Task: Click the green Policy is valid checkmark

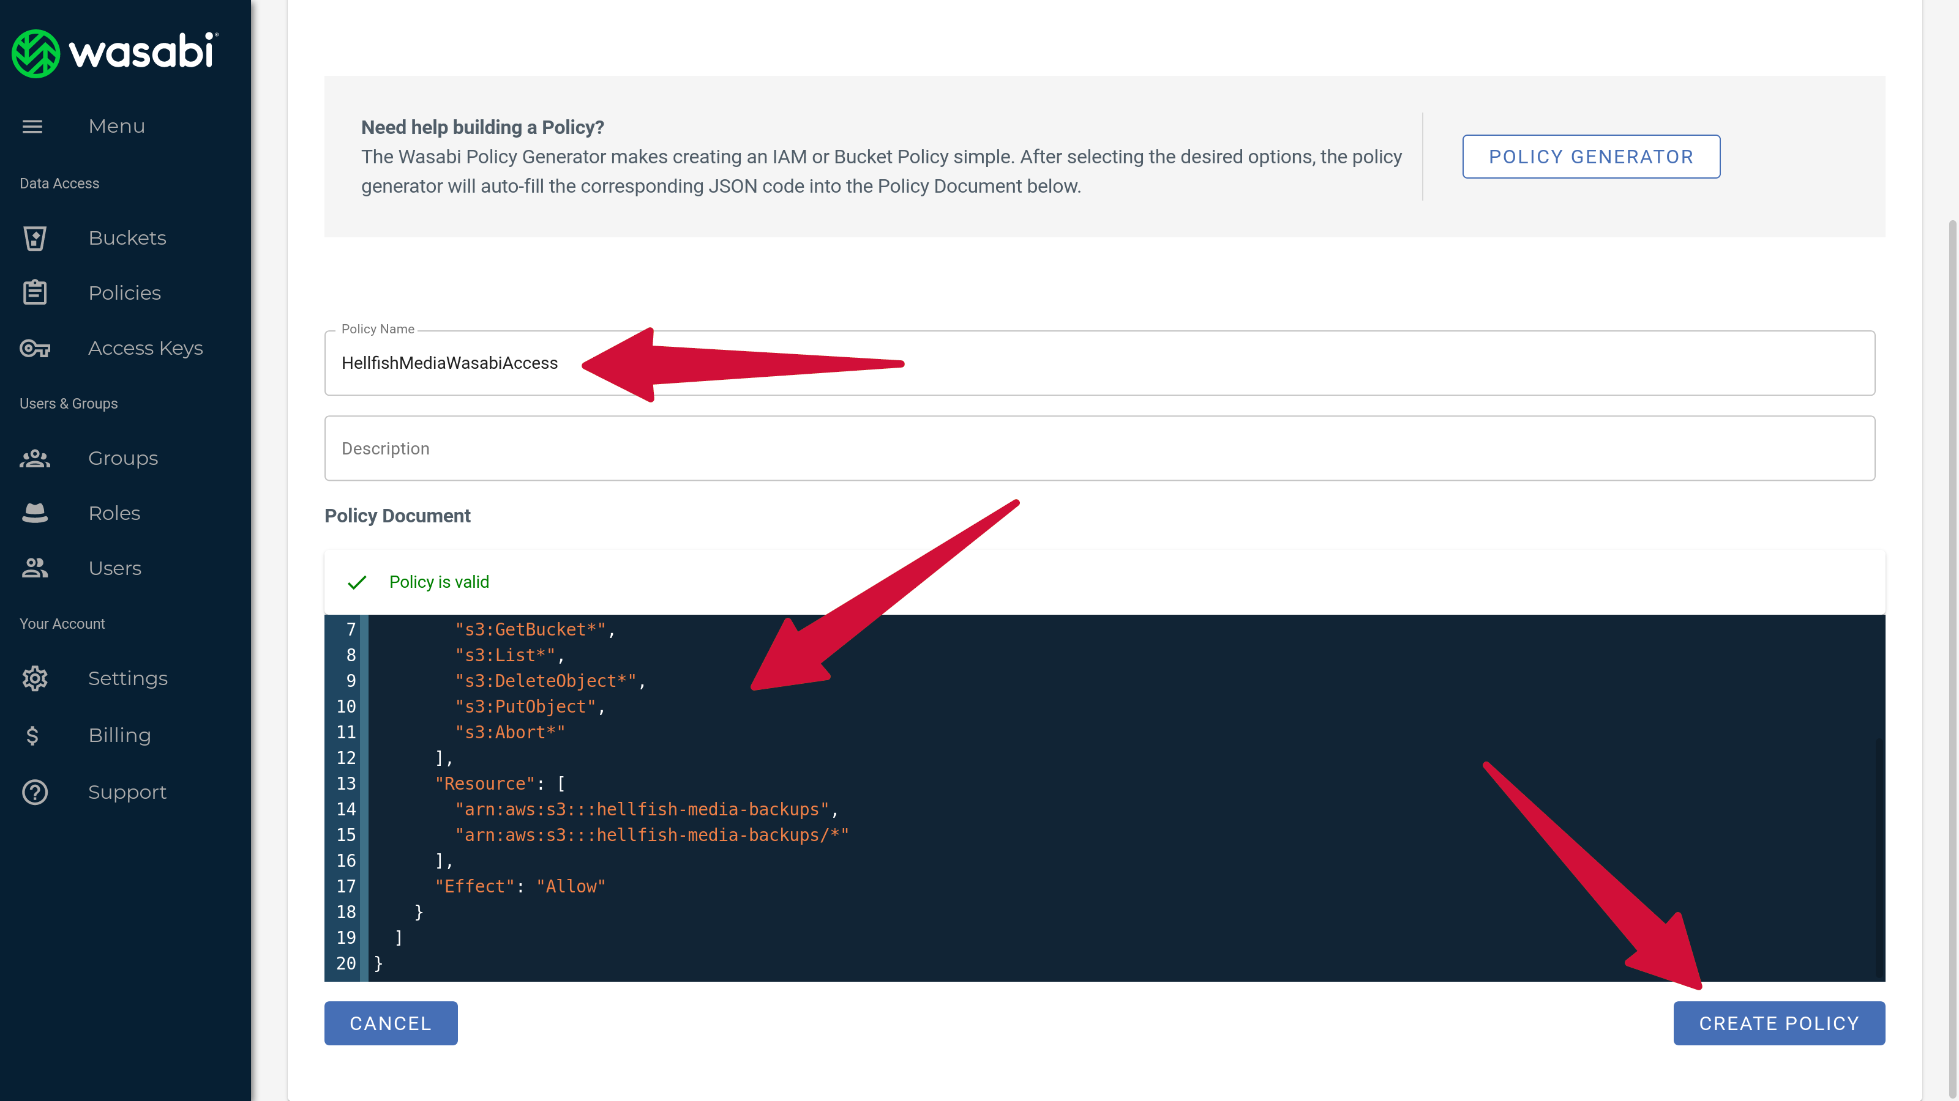Action: (357, 582)
